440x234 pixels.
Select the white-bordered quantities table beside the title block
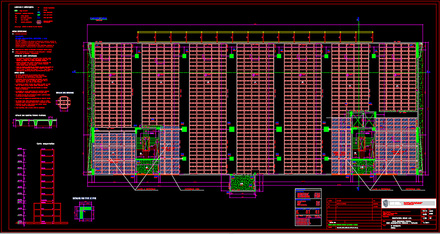click(308, 207)
